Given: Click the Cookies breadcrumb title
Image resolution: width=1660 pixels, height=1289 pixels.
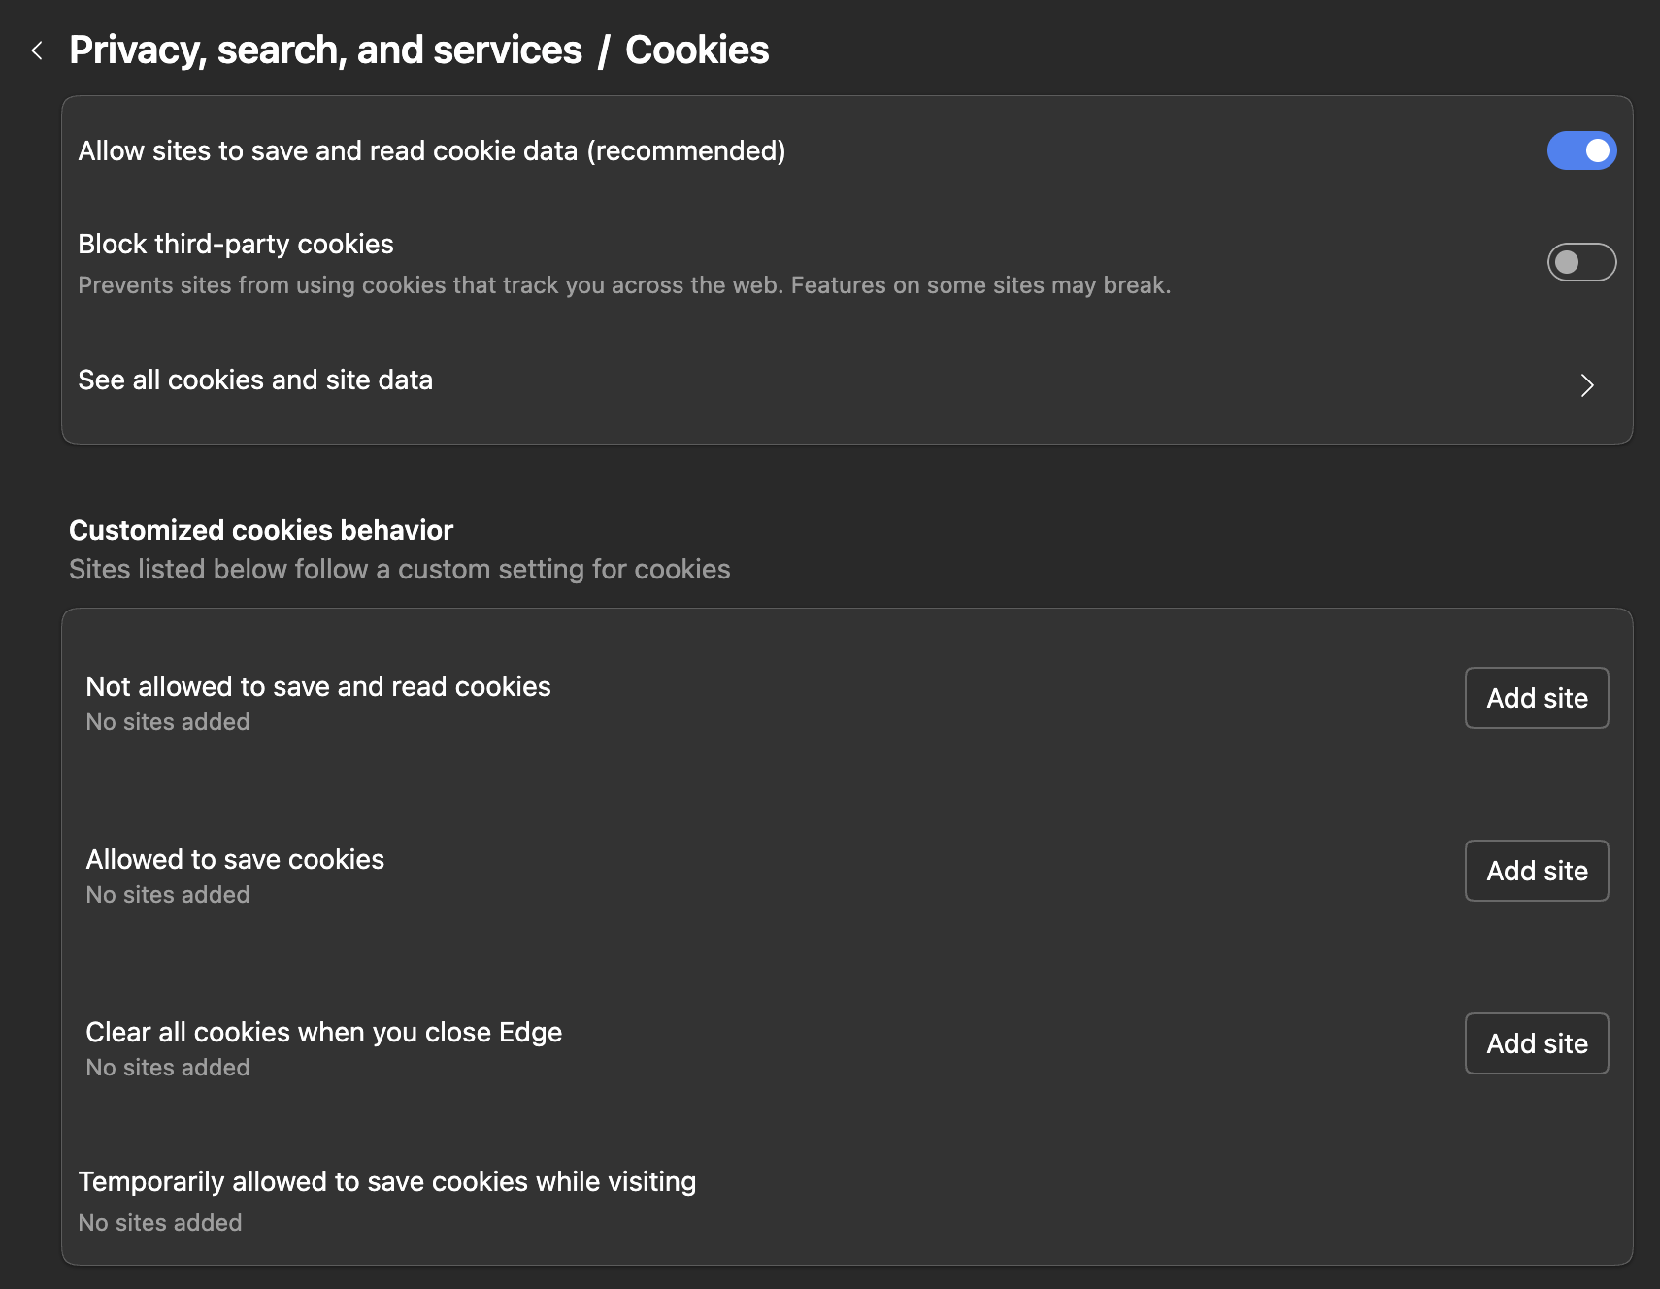Looking at the screenshot, I should [x=696, y=50].
